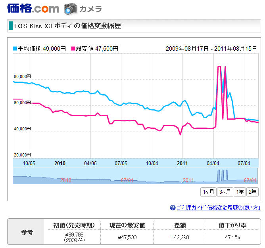Viewport: 265px width, 248px height.
Task: Click the 10/04 date on the time axis
Action: [152, 163]
